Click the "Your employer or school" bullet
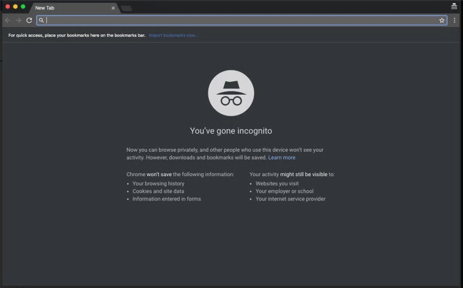The image size is (463, 288). (285, 191)
